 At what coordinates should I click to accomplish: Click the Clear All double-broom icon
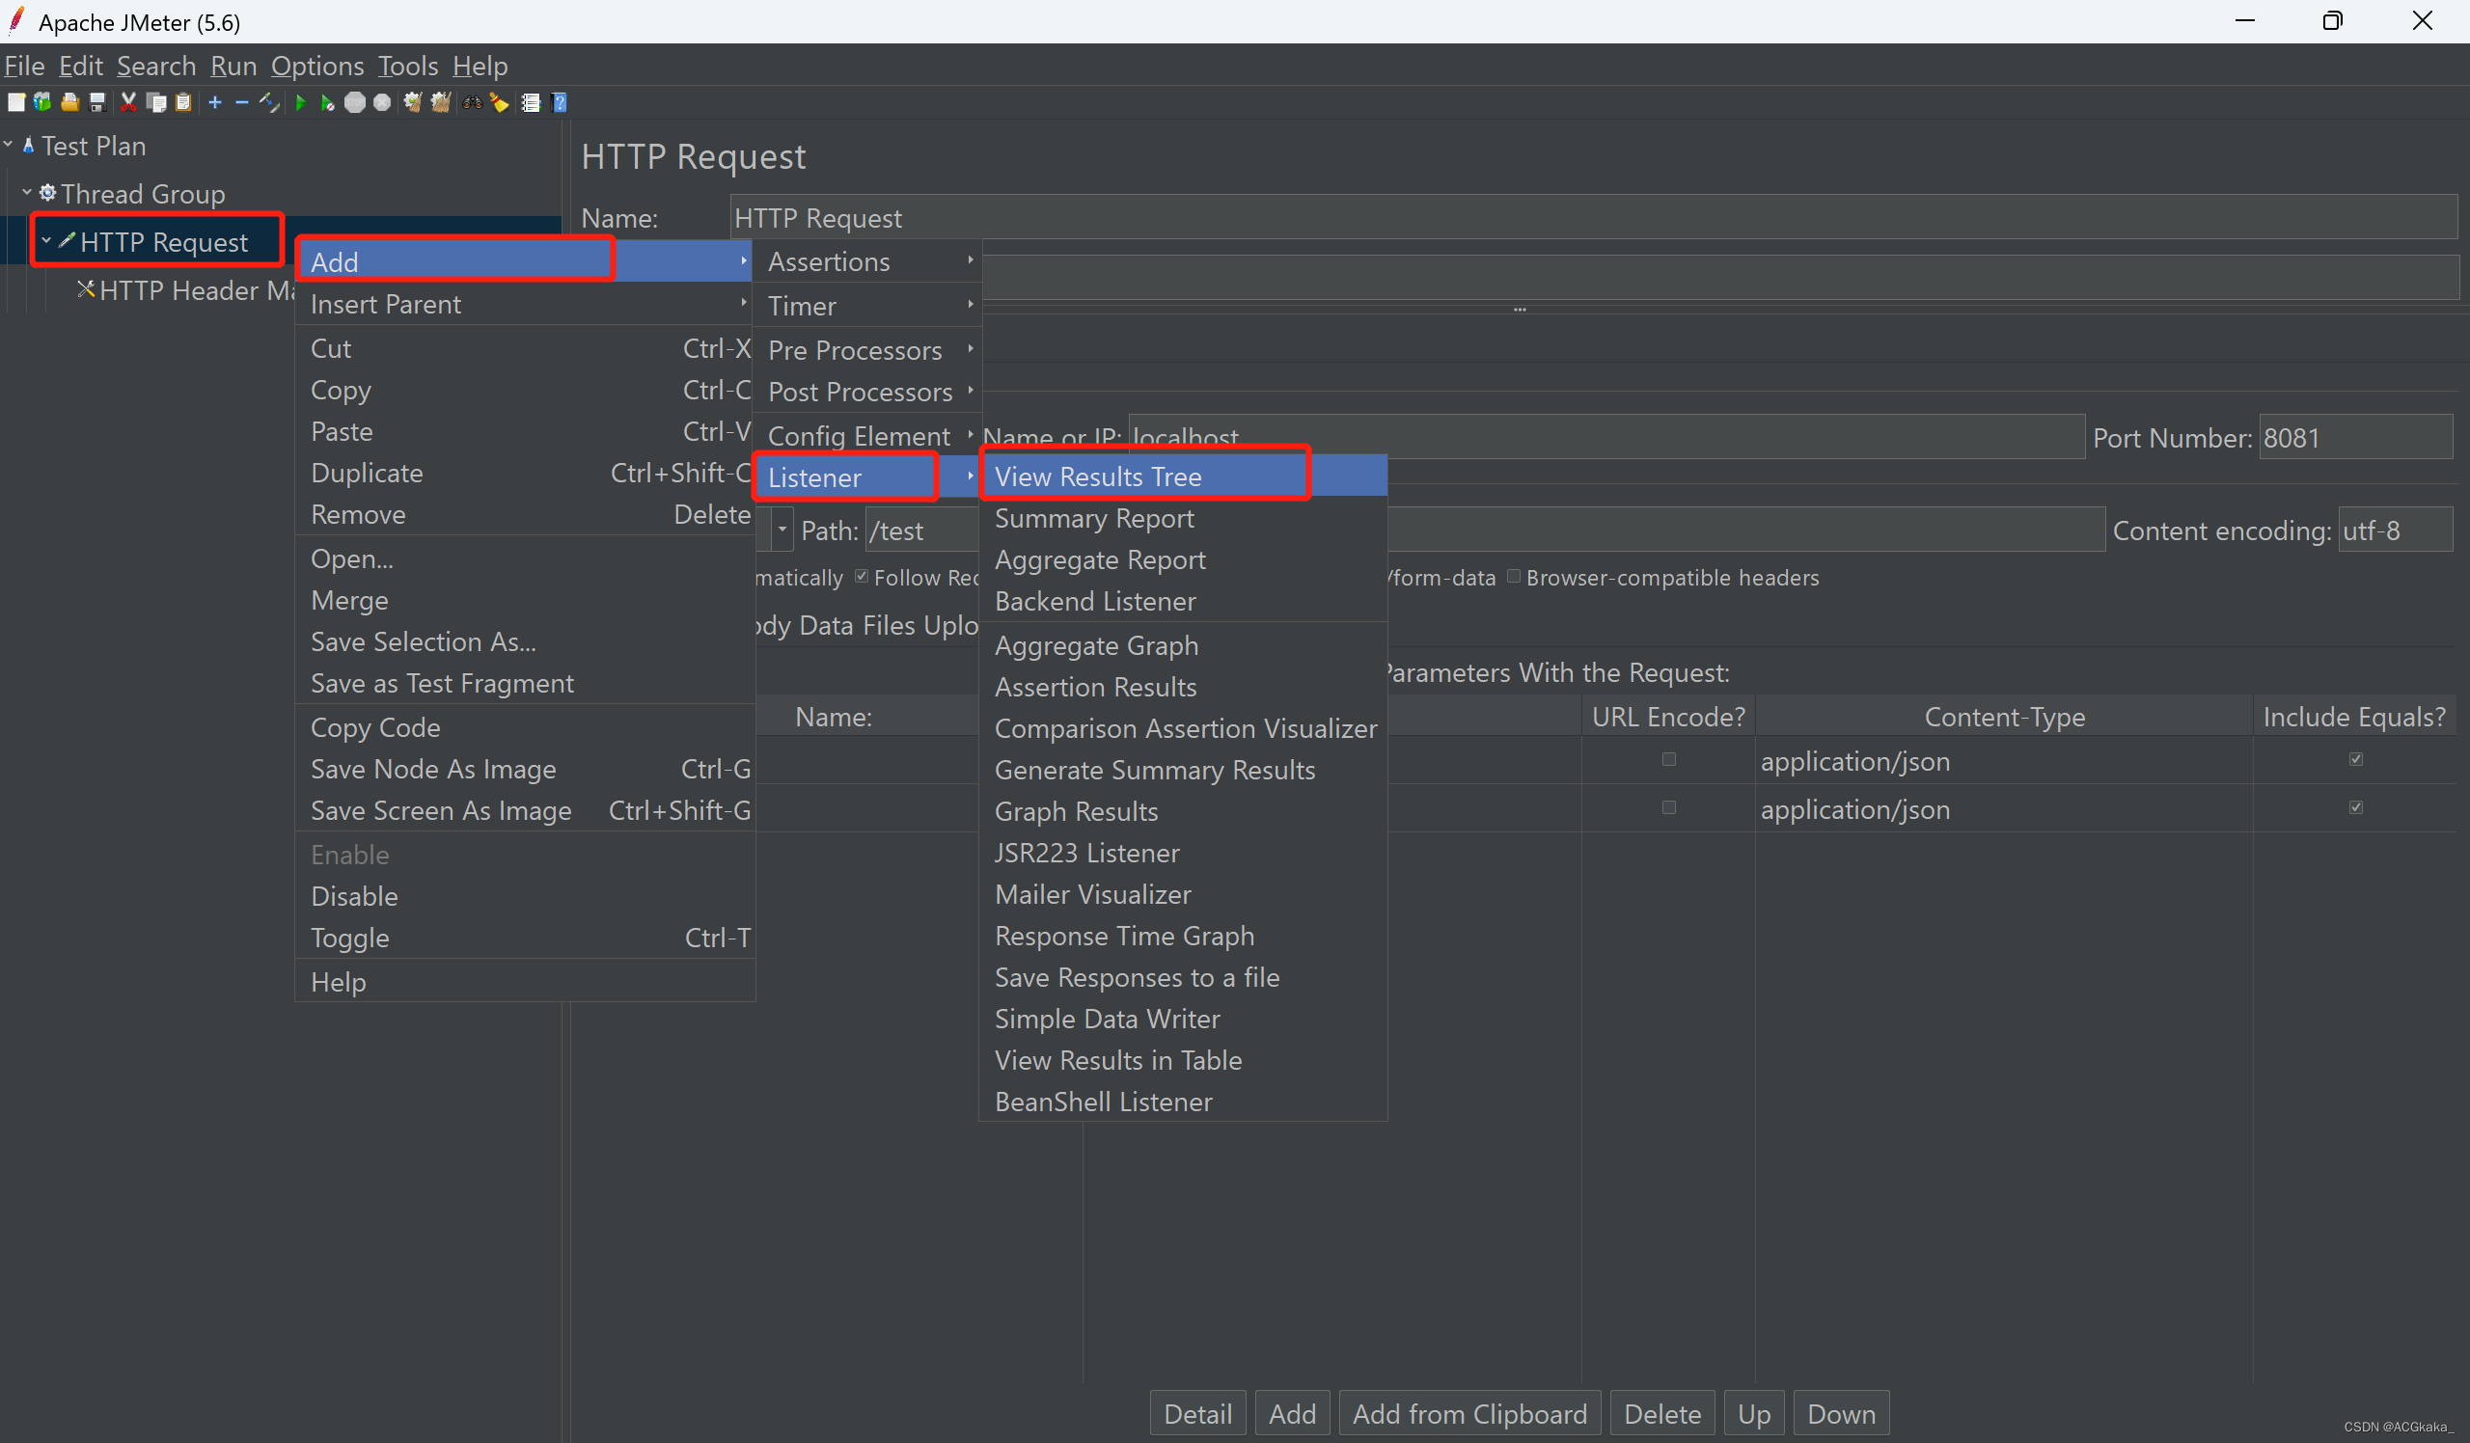(x=440, y=102)
